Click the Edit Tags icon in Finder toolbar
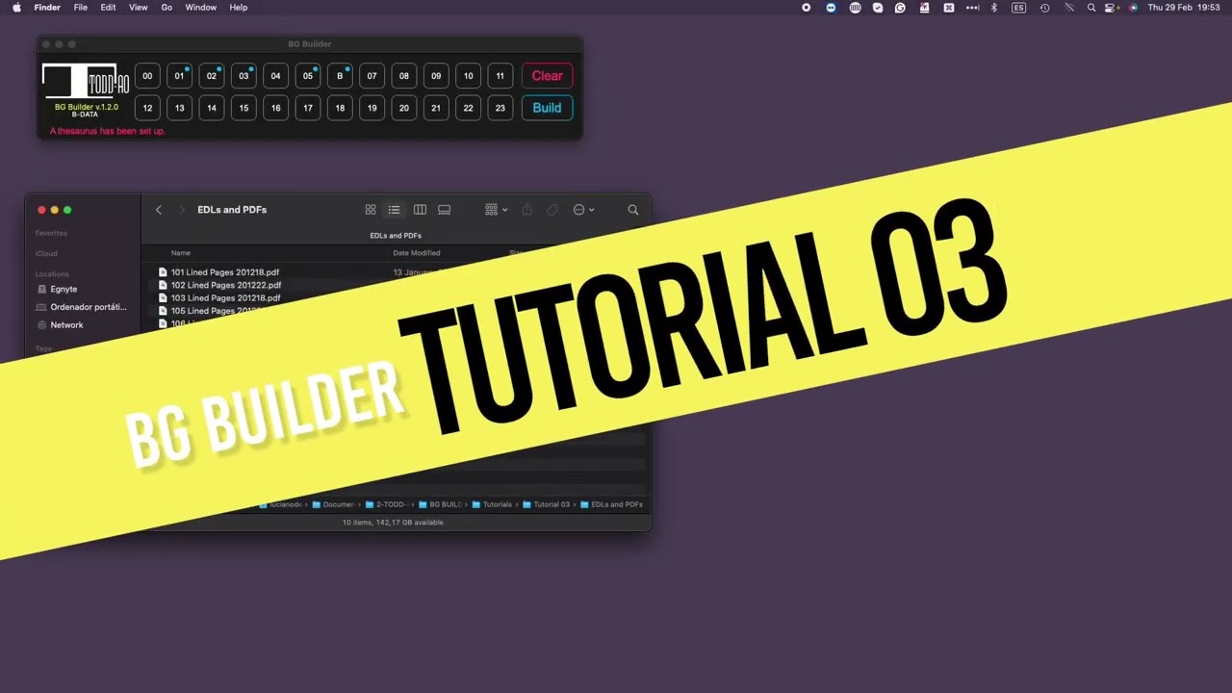 tap(552, 210)
